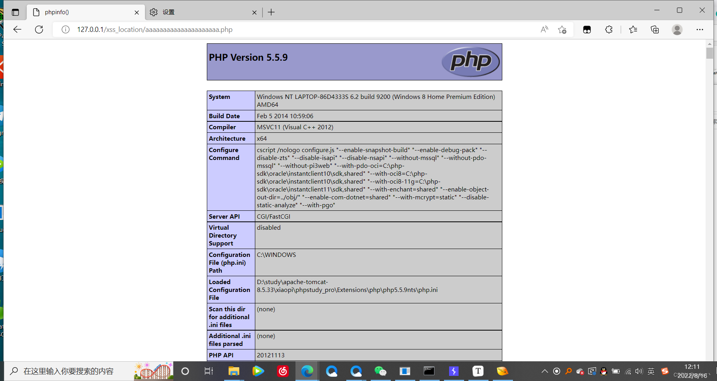Screen dimensions: 717x381
Task: Select the 'MSVC11 (Visual C++ 2012)' value
Action: pos(295,127)
